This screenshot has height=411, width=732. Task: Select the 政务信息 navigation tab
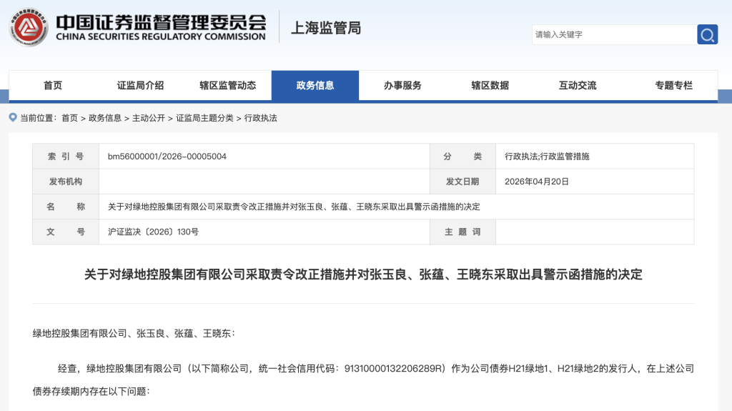pos(315,86)
